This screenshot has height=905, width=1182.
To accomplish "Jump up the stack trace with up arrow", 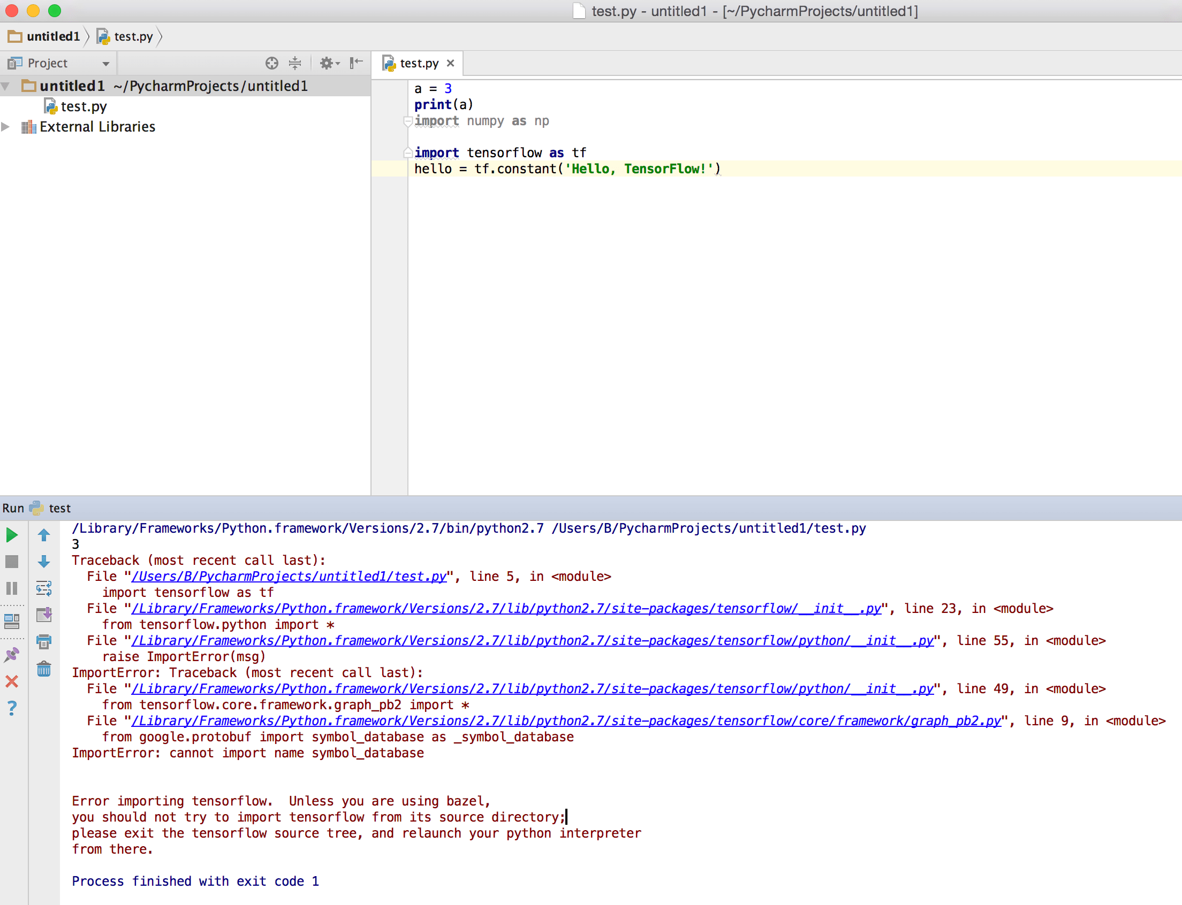I will [x=44, y=535].
